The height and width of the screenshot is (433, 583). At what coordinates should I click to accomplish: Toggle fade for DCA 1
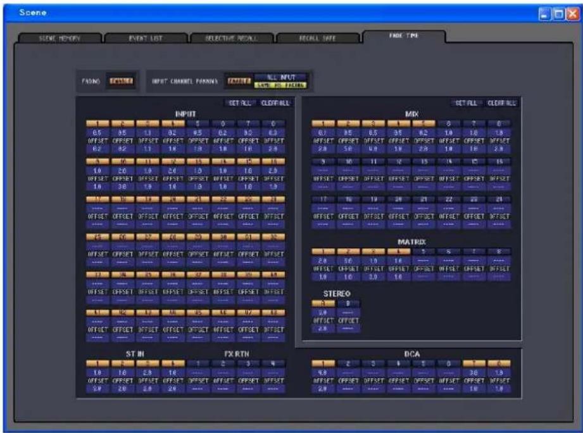point(323,363)
